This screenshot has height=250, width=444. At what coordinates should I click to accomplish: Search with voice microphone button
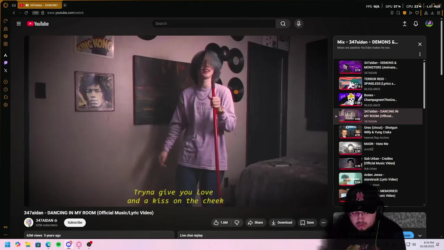(x=299, y=24)
